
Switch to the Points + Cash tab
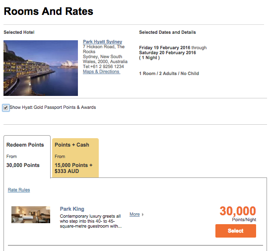click(x=75, y=158)
